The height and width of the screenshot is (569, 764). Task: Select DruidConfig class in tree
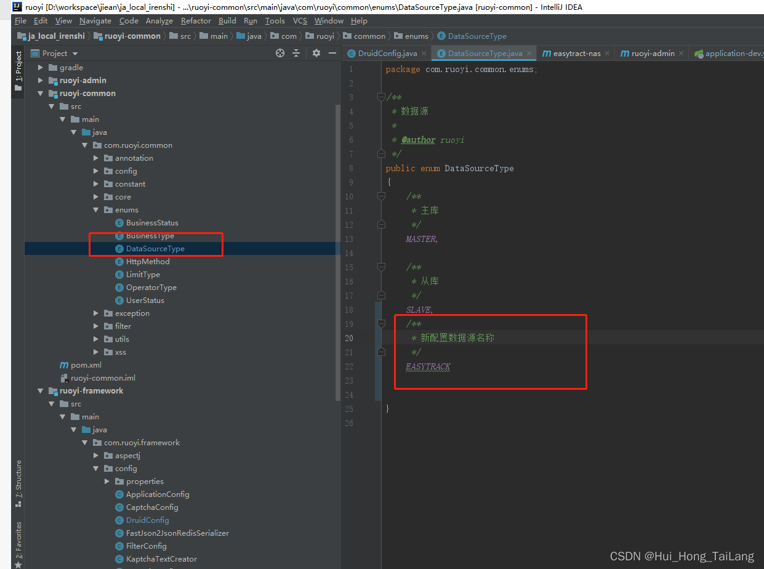coord(148,520)
